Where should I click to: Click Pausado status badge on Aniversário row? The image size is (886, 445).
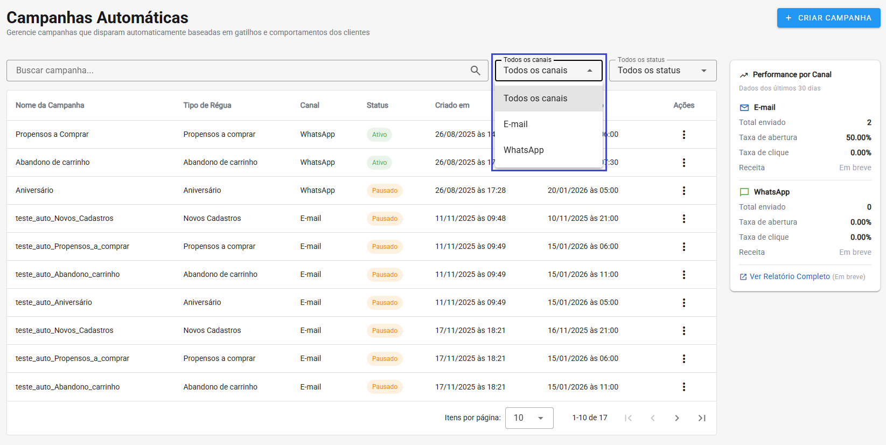coord(385,191)
